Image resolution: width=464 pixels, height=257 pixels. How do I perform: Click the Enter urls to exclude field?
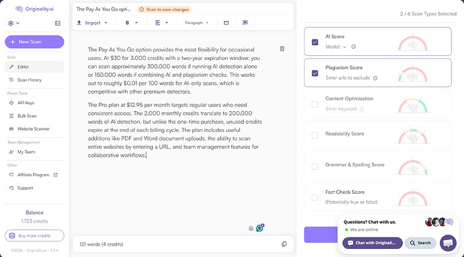(348, 78)
